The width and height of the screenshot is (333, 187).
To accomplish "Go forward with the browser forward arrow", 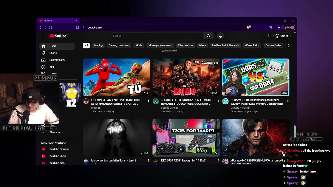I will coord(45,28).
